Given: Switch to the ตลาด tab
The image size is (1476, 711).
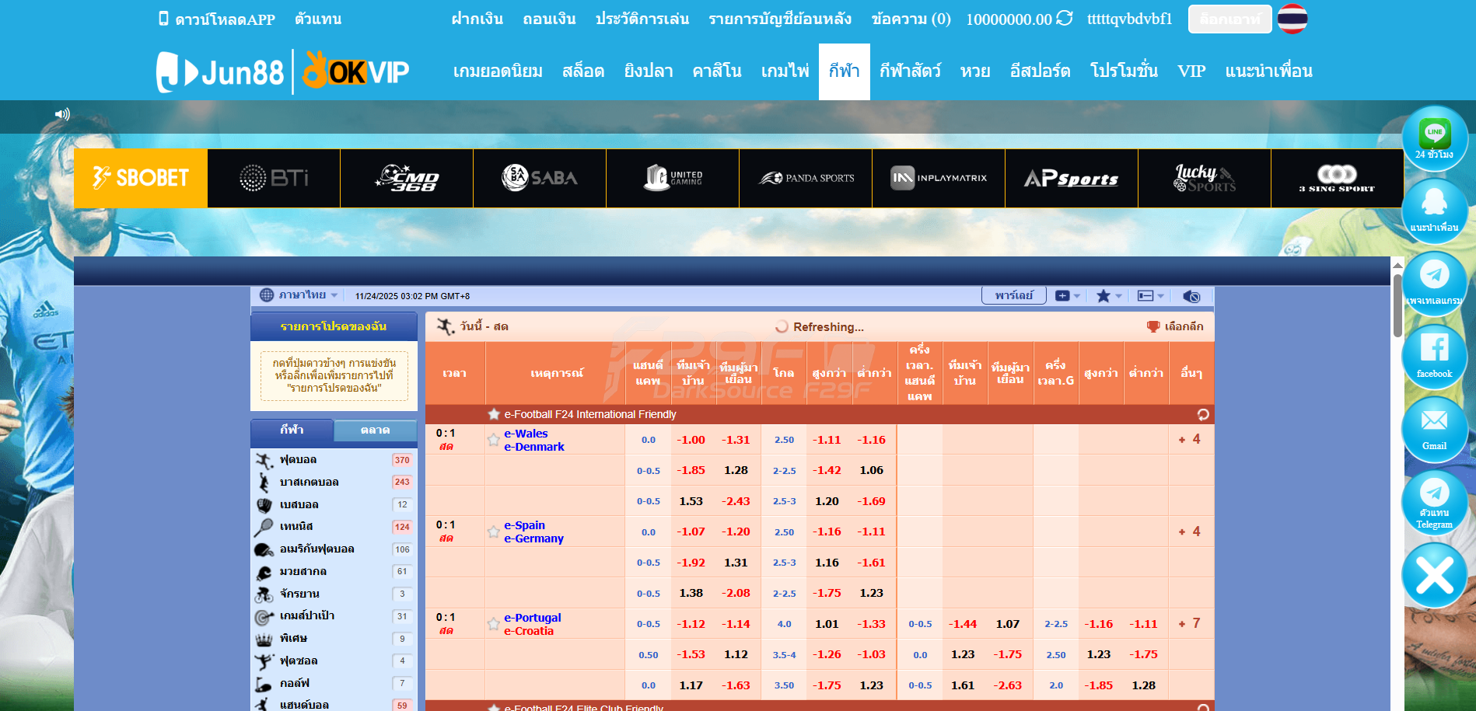Looking at the screenshot, I should click(x=375, y=430).
